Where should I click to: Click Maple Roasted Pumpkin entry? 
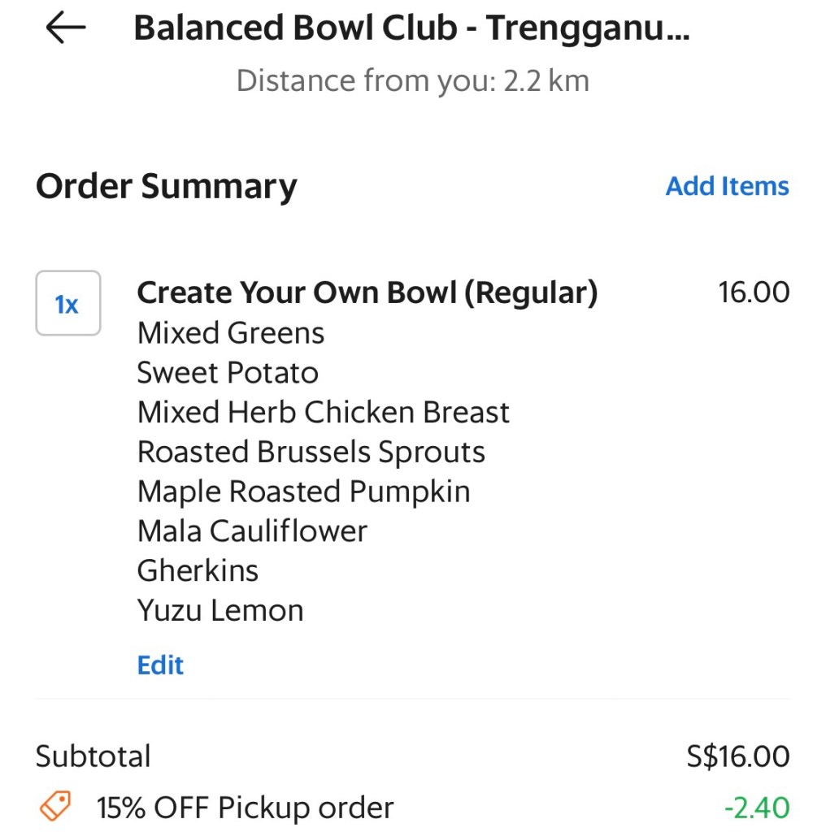[303, 492]
